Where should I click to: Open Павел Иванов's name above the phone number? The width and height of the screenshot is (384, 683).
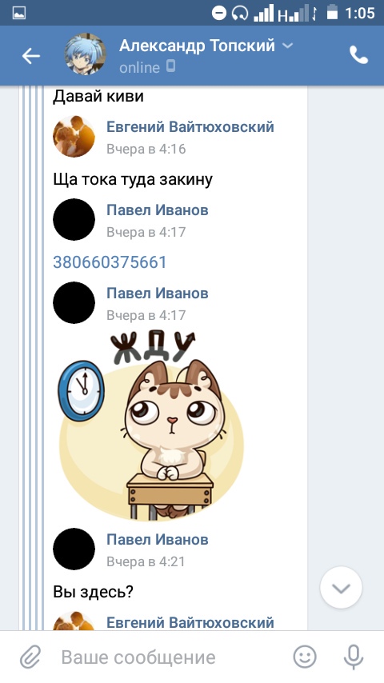(x=158, y=210)
